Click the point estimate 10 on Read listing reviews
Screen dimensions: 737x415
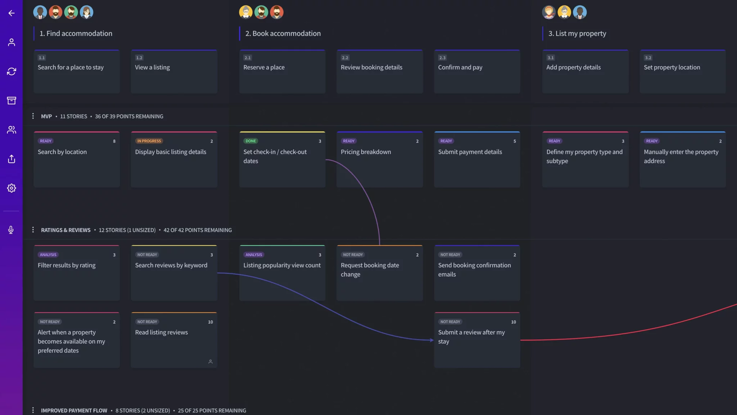(x=211, y=322)
